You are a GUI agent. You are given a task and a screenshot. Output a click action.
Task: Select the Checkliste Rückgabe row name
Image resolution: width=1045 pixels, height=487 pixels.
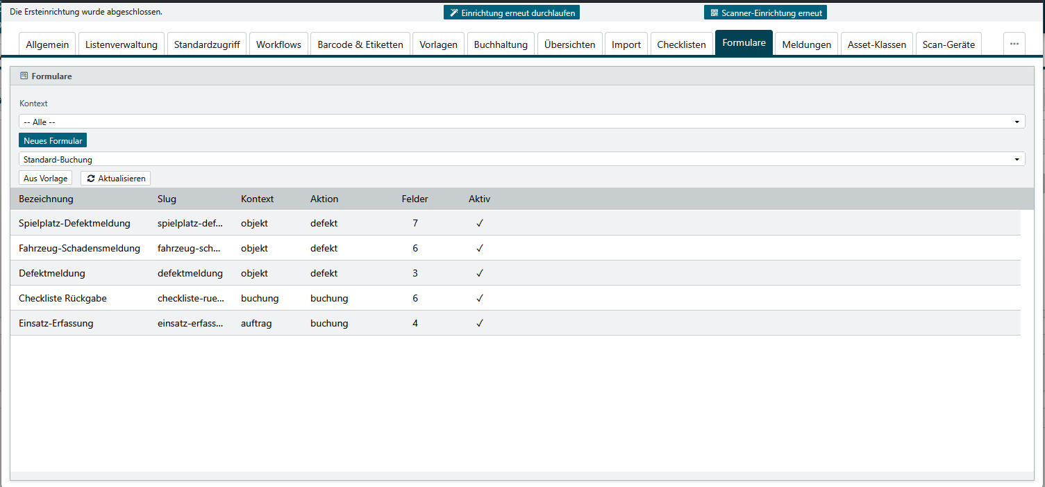coord(62,298)
